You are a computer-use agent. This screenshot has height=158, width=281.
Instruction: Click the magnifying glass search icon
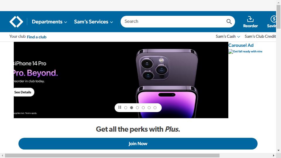click(x=229, y=22)
